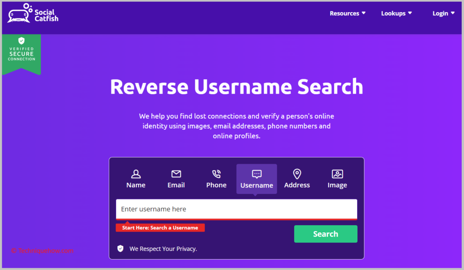Click the green Search button

tap(325, 234)
